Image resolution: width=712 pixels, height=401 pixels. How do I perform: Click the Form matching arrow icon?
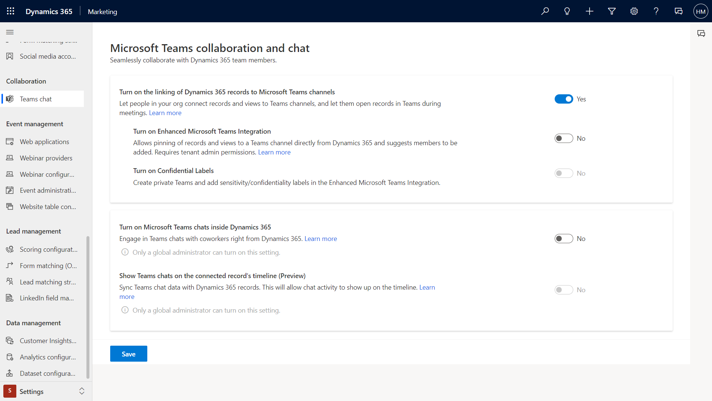(x=10, y=265)
